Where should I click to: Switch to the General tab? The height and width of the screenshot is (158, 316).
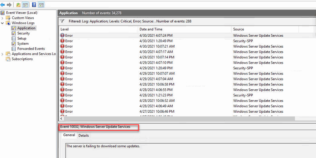coord(69,135)
